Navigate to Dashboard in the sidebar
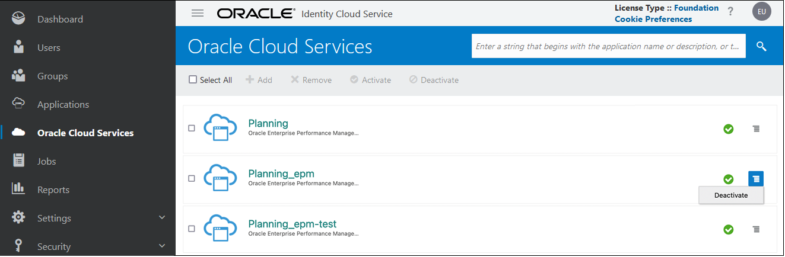This screenshot has width=785, height=257. [60, 20]
